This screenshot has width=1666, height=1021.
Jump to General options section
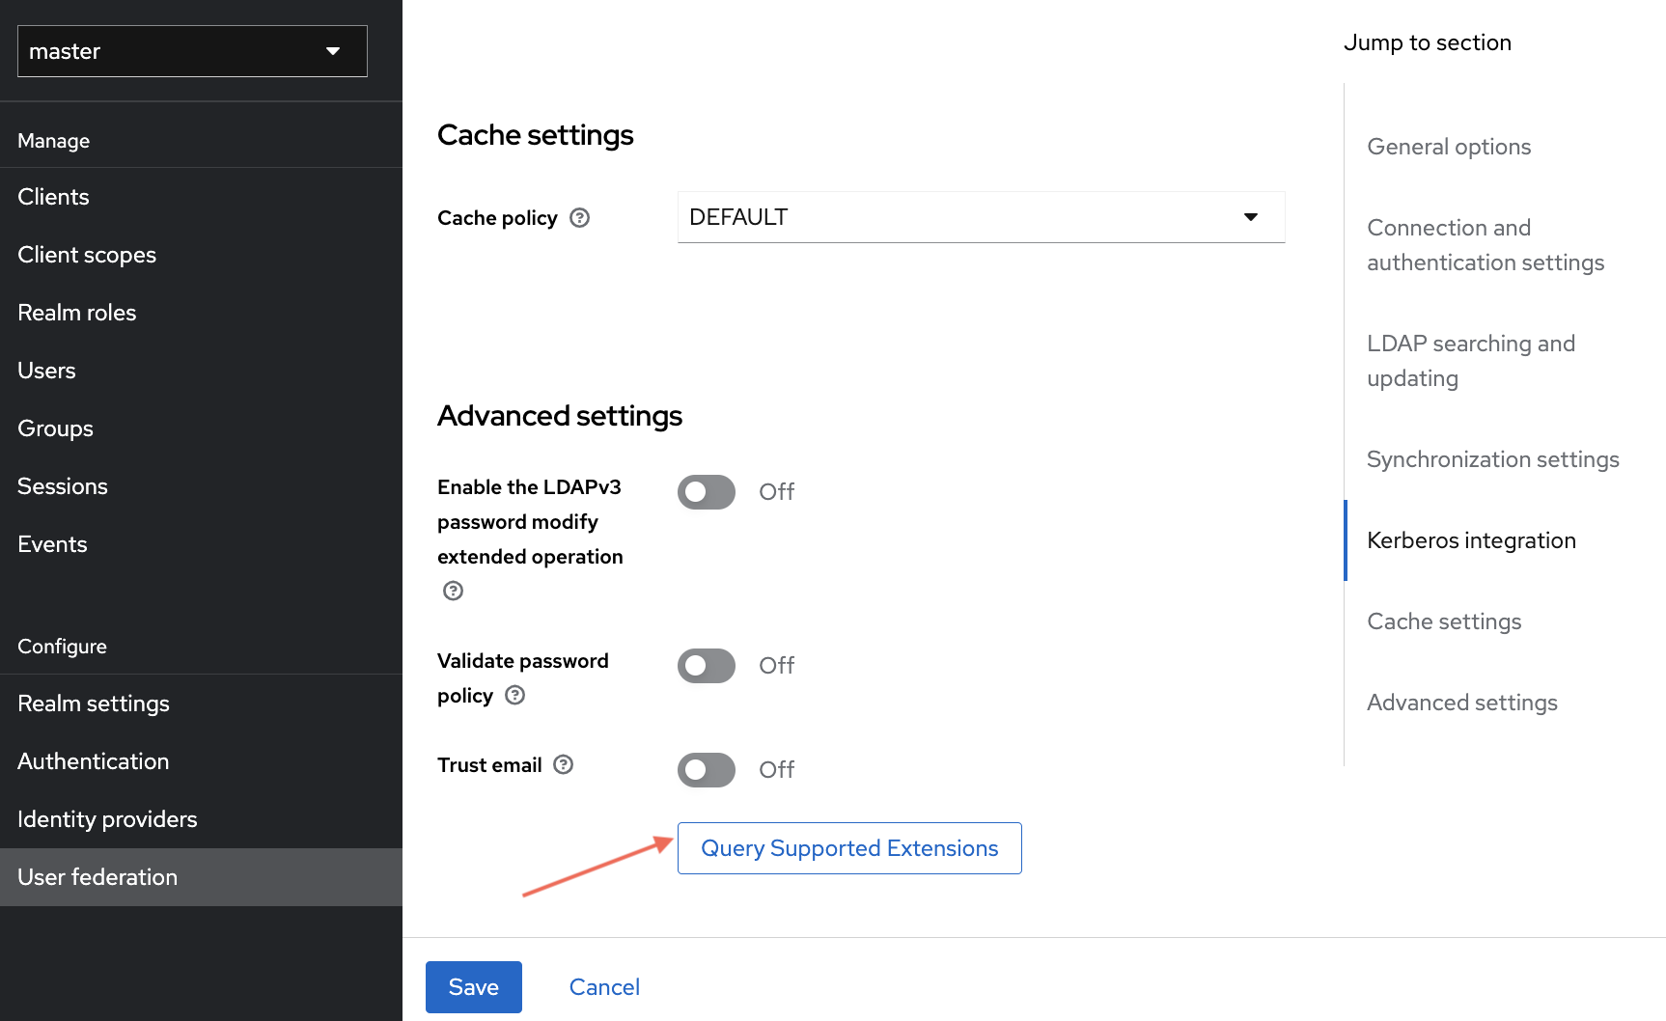(x=1449, y=147)
